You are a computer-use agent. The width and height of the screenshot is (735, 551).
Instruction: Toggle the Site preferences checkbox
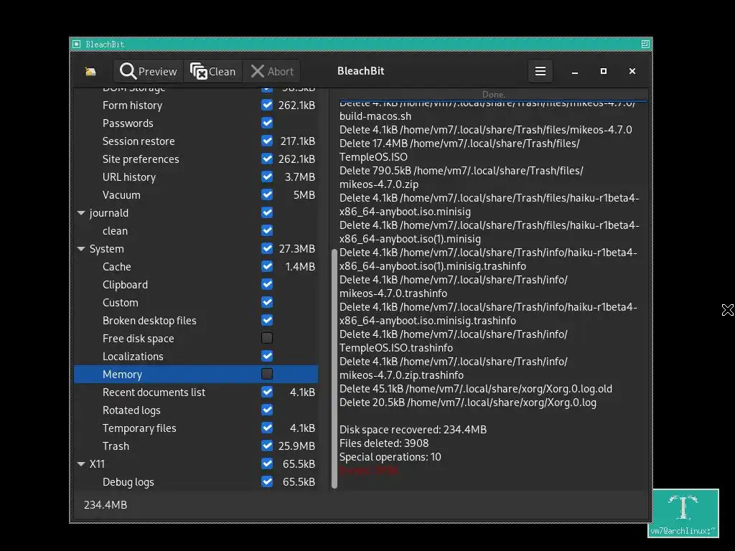pyautogui.click(x=267, y=159)
